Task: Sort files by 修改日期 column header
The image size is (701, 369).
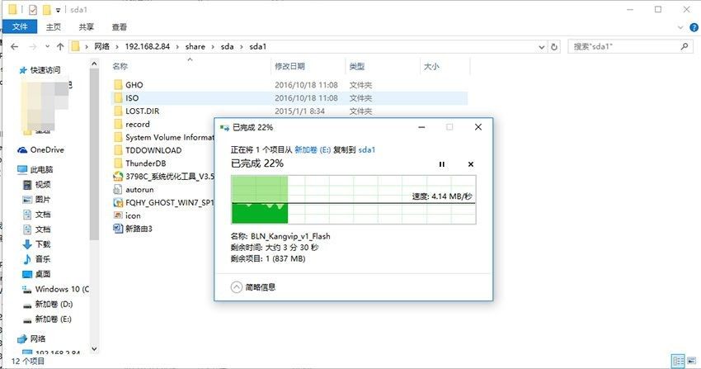Action: click(289, 66)
